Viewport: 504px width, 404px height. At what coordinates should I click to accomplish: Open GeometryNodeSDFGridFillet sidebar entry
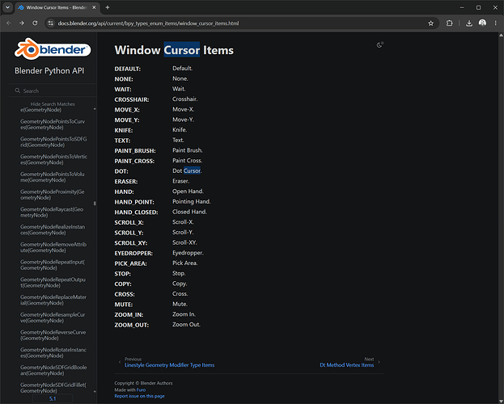[53, 388]
